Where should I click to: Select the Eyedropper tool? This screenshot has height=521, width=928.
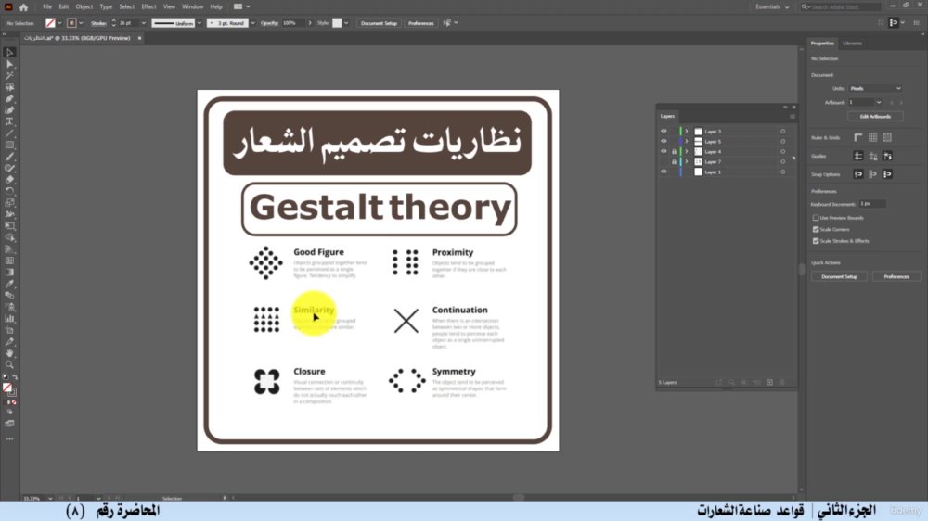9,284
